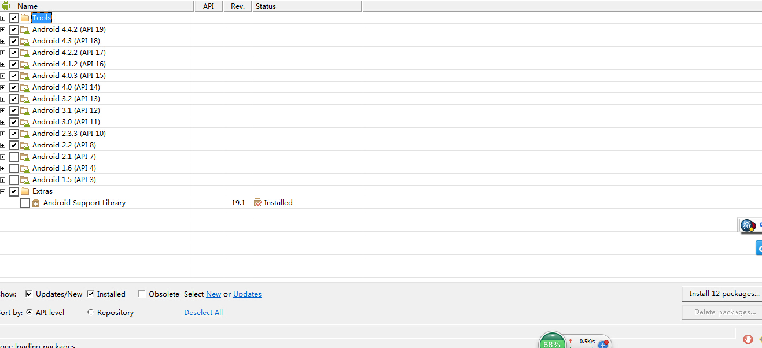
Task: Click the Android 3.0 (API 11) platform icon
Action: [25, 122]
